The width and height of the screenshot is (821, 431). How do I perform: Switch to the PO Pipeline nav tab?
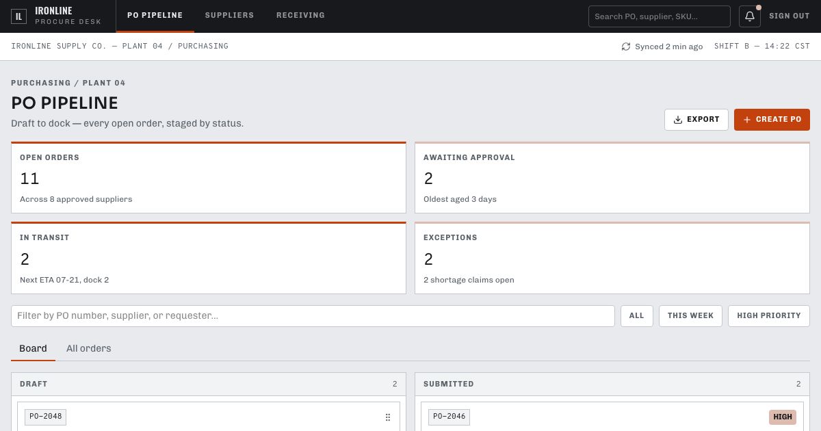(x=155, y=16)
